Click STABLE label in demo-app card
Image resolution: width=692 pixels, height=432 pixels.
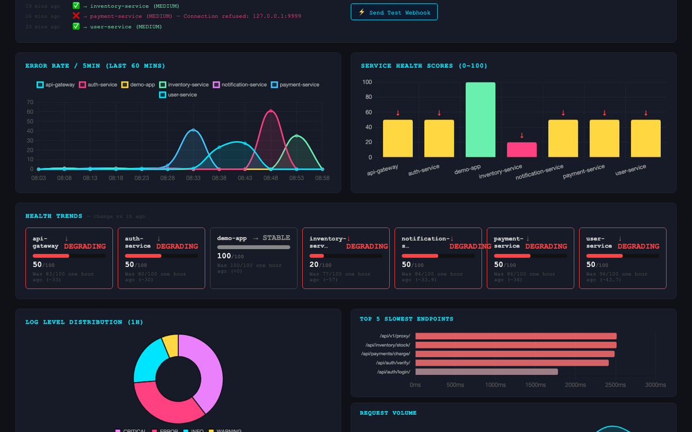[276, 238]
